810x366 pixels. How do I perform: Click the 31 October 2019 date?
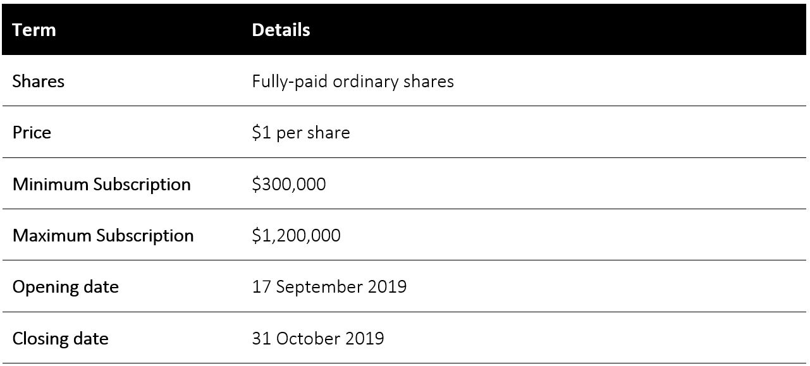pos(318,338)
